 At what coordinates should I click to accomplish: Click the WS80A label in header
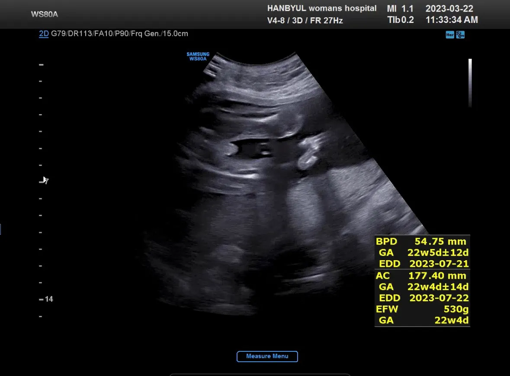pos(45,14)
